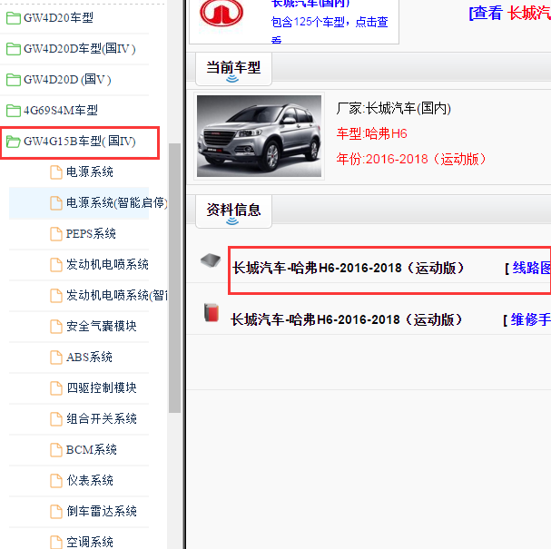
Task: Open ABS系统 entry
Action: pyautogui.click(x=90, y=358)
